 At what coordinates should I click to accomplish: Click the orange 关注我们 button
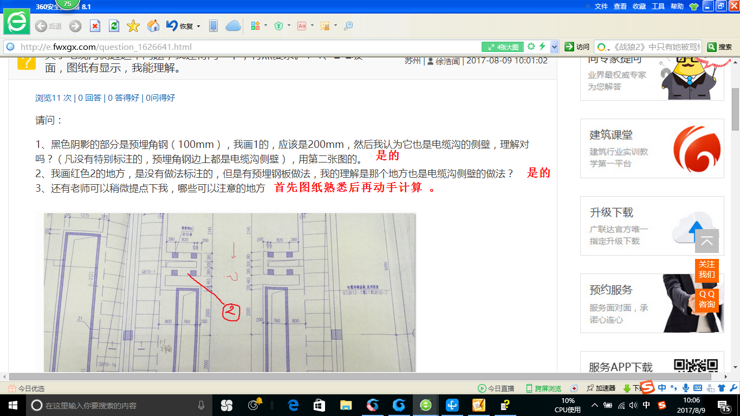coord(706,270)
